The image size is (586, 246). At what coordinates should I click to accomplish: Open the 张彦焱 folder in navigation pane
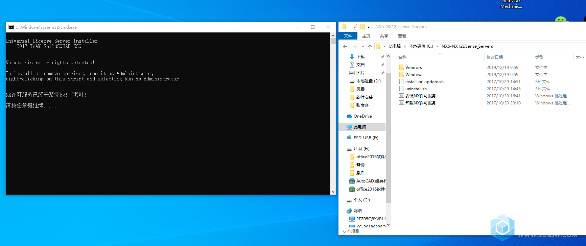362,105
